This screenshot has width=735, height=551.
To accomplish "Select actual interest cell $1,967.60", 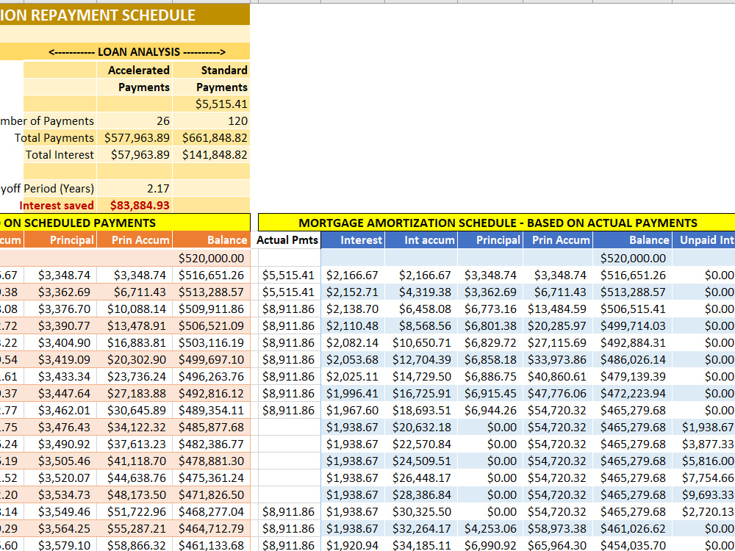I will point(353,410).
